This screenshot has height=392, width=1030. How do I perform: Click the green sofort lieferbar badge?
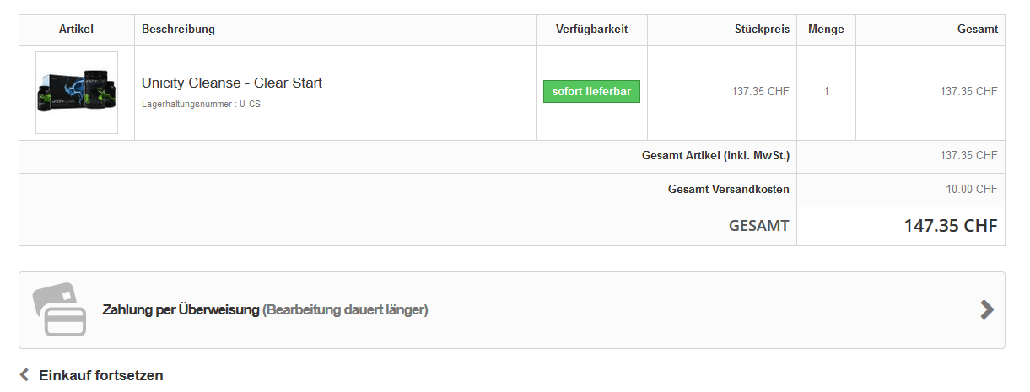pyautogui.click(x=591, y=91)
